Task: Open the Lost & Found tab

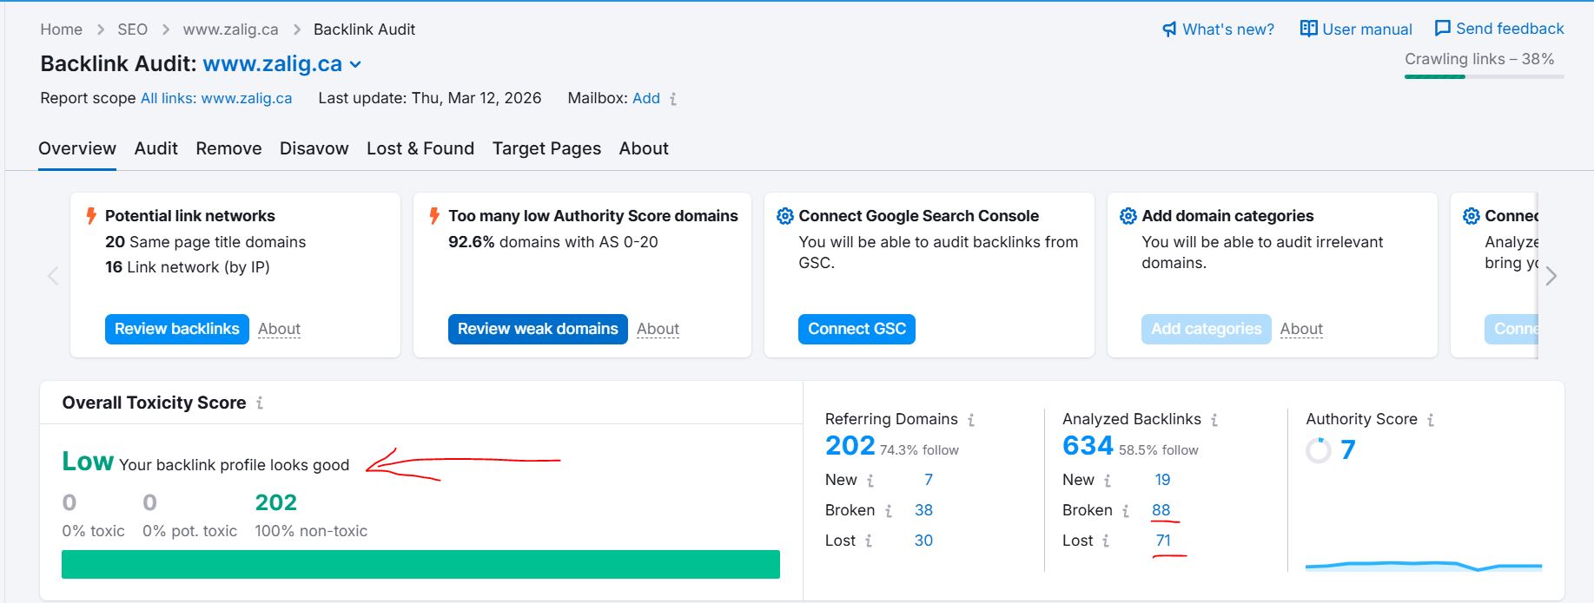Action: pyautogui.click(x=420, y=148)
